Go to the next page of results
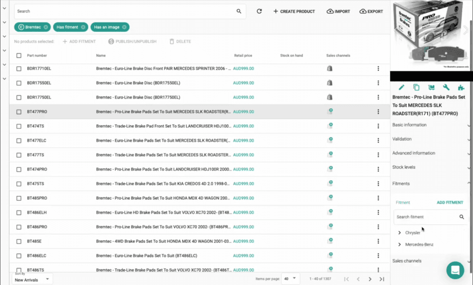The image size is (473, 285). [x=370, y=279]
